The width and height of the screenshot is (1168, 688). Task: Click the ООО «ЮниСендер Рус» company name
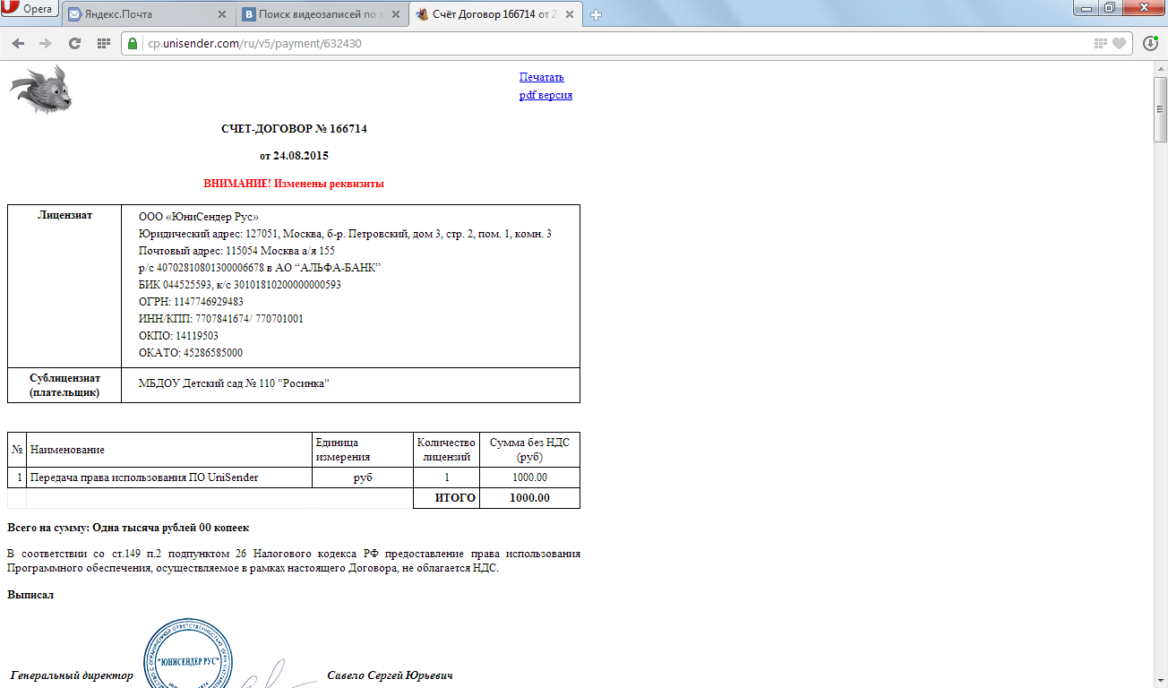point(199,217)
